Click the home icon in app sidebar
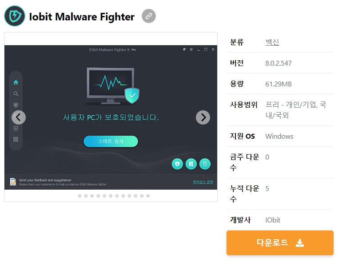 (16, 82)
